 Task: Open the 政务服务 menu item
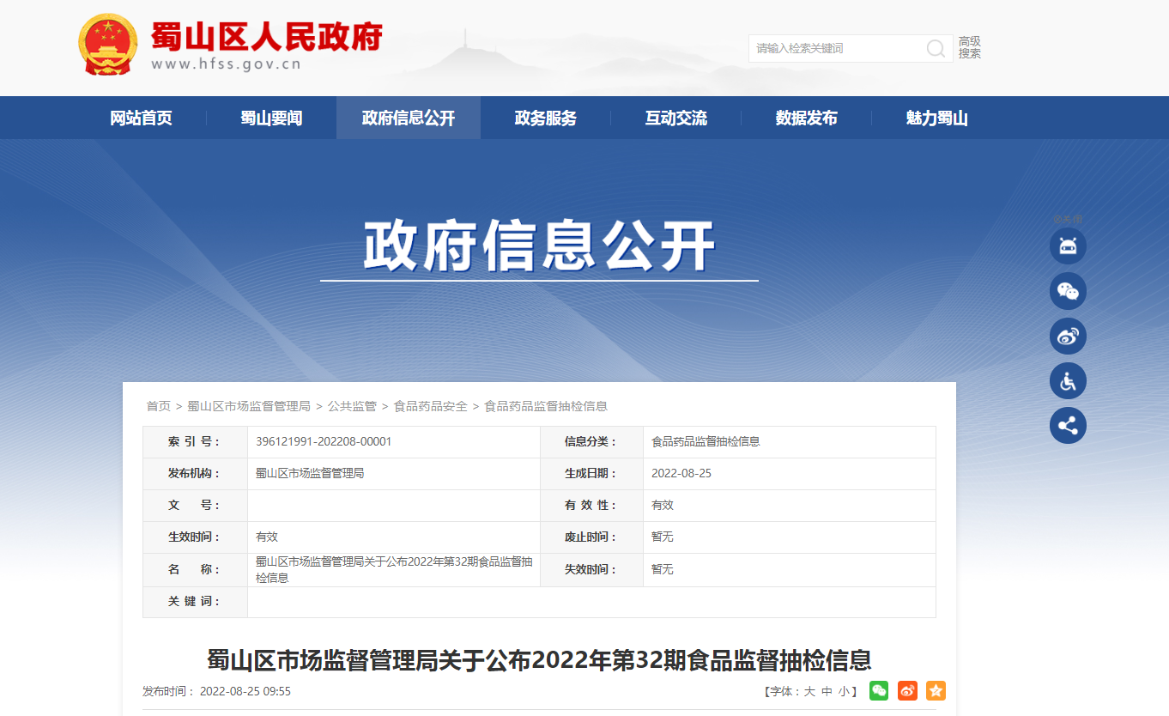[546, 118]
